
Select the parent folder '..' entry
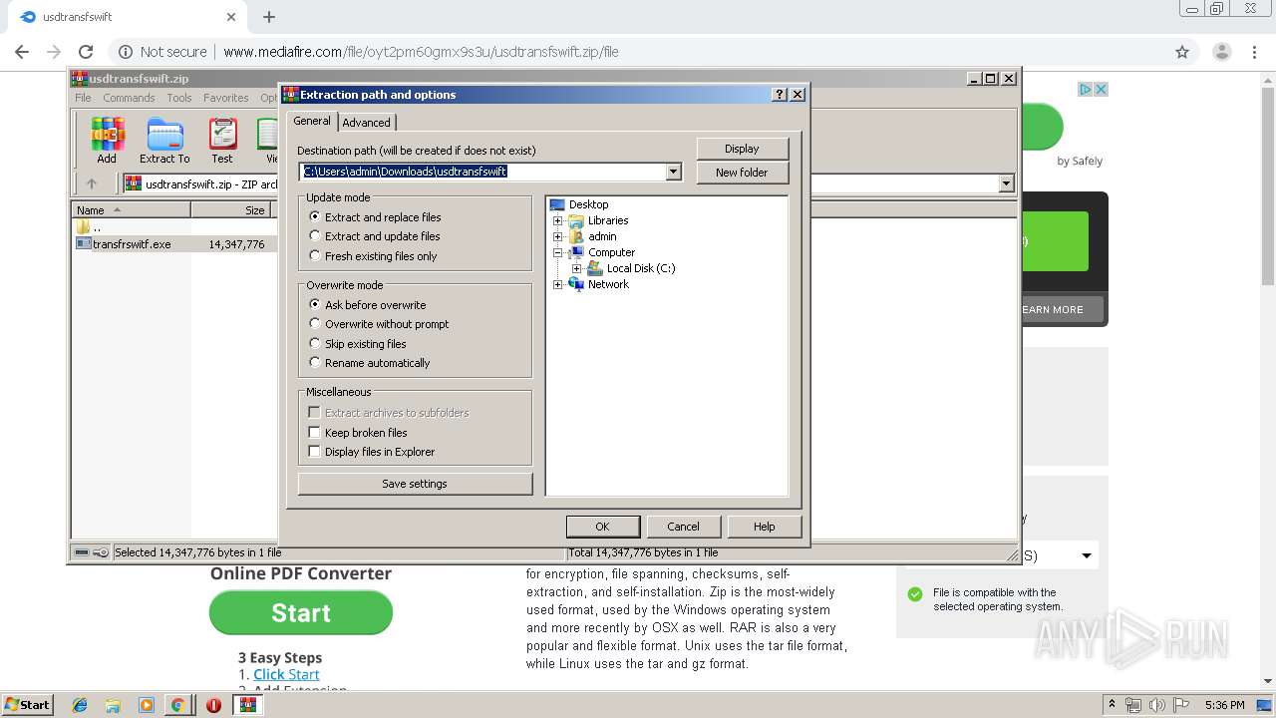click(x=90, y=227)
